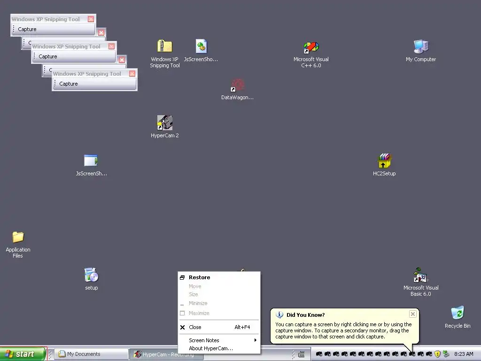This screenshot has width=481, height=361.
Task: Open the HC2Setup archive icon
Action: 384,161
